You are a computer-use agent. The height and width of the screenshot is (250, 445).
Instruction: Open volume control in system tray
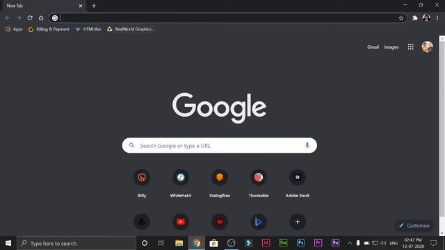(x=383, y=243)
